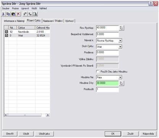
Task: Click the Uložit jako button
Action: pos(44,134)
